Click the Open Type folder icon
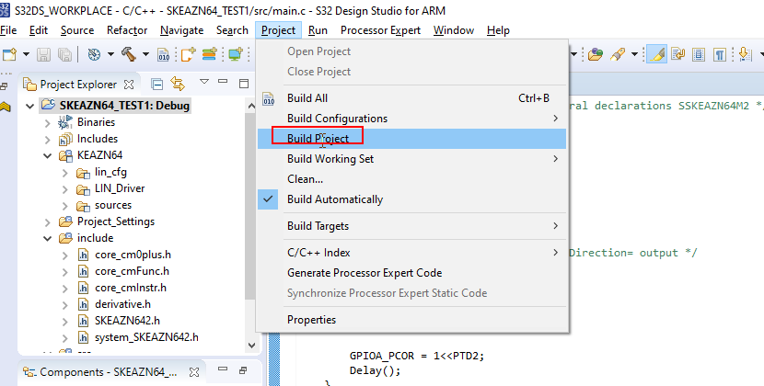The height and width of the screenshot is (386, 764). click(x=595, y=54)
